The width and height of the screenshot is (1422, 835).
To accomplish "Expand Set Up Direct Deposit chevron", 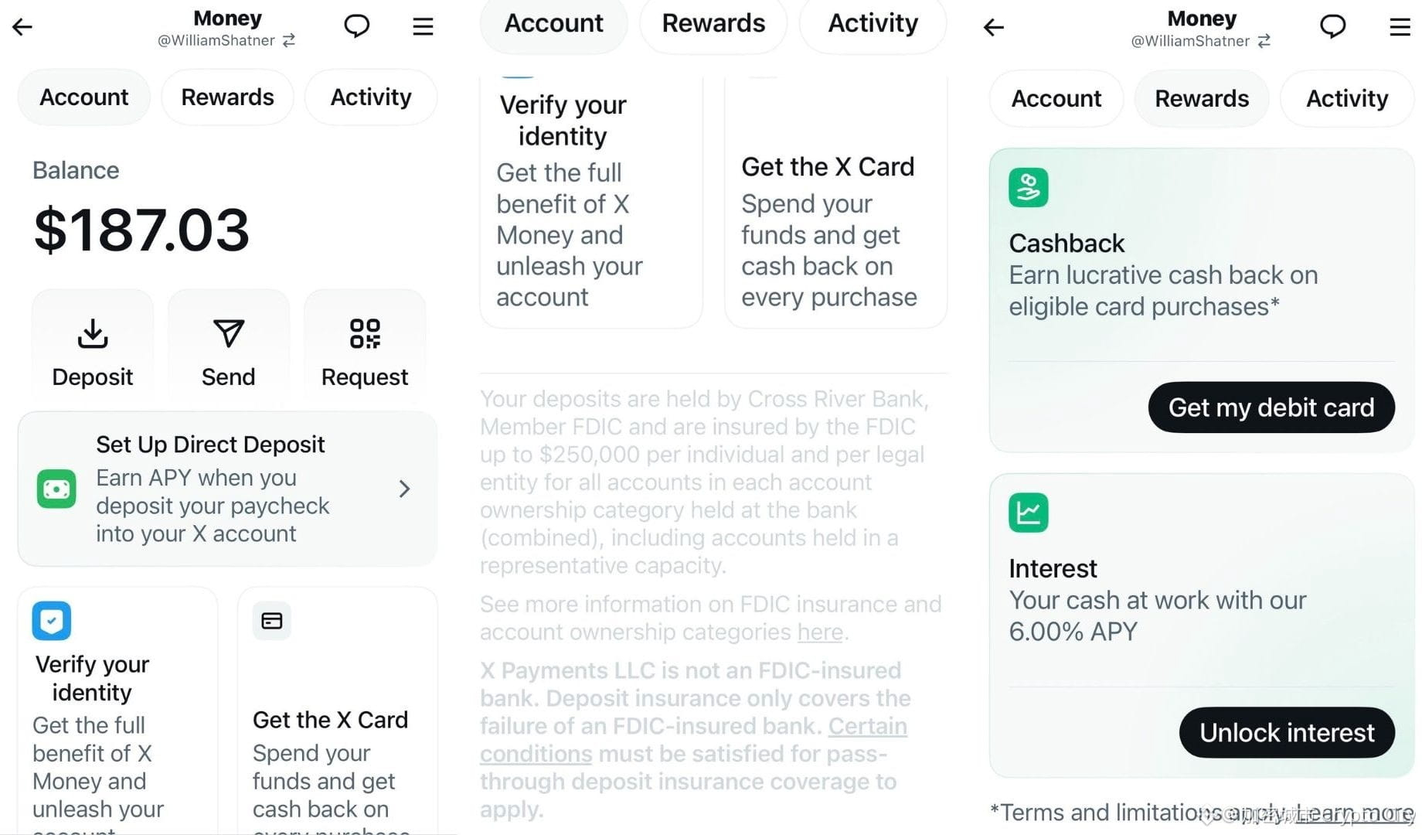I will tap(404, 489).
